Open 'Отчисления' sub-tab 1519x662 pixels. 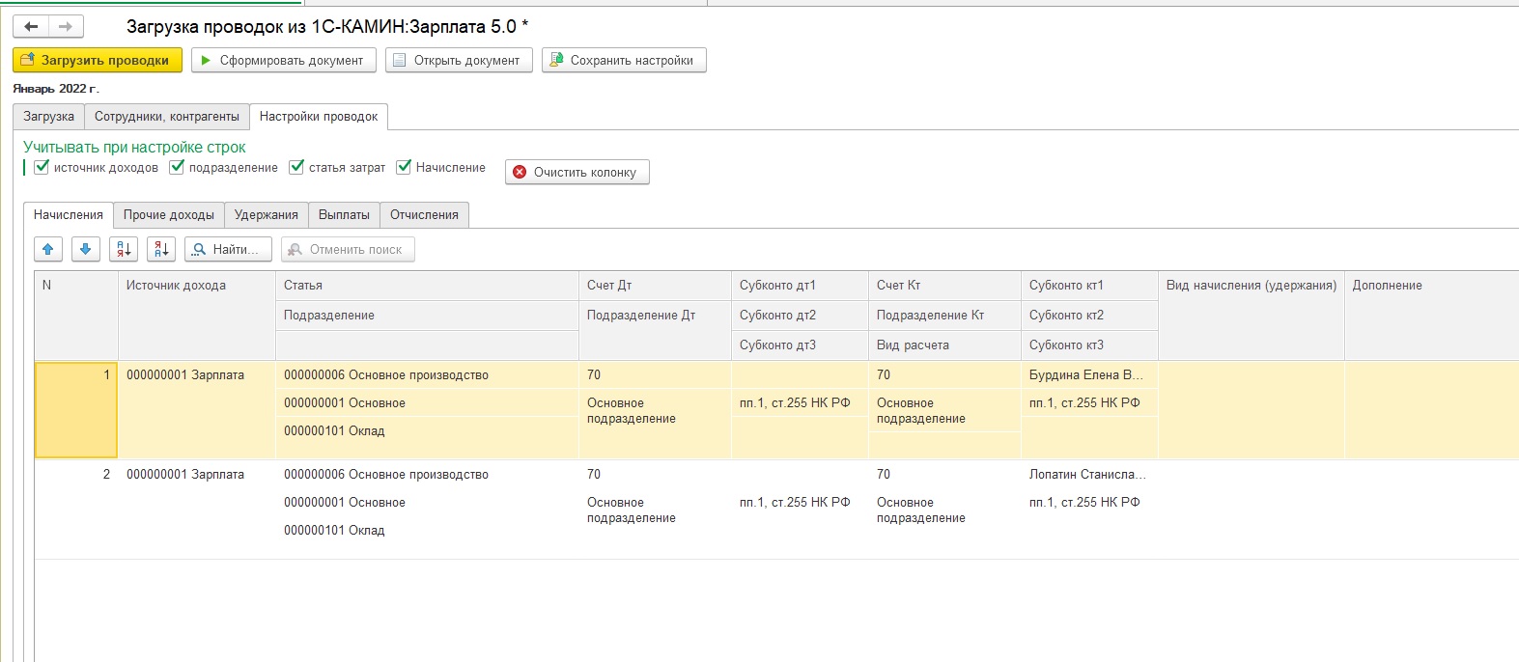tap(424, 214)
